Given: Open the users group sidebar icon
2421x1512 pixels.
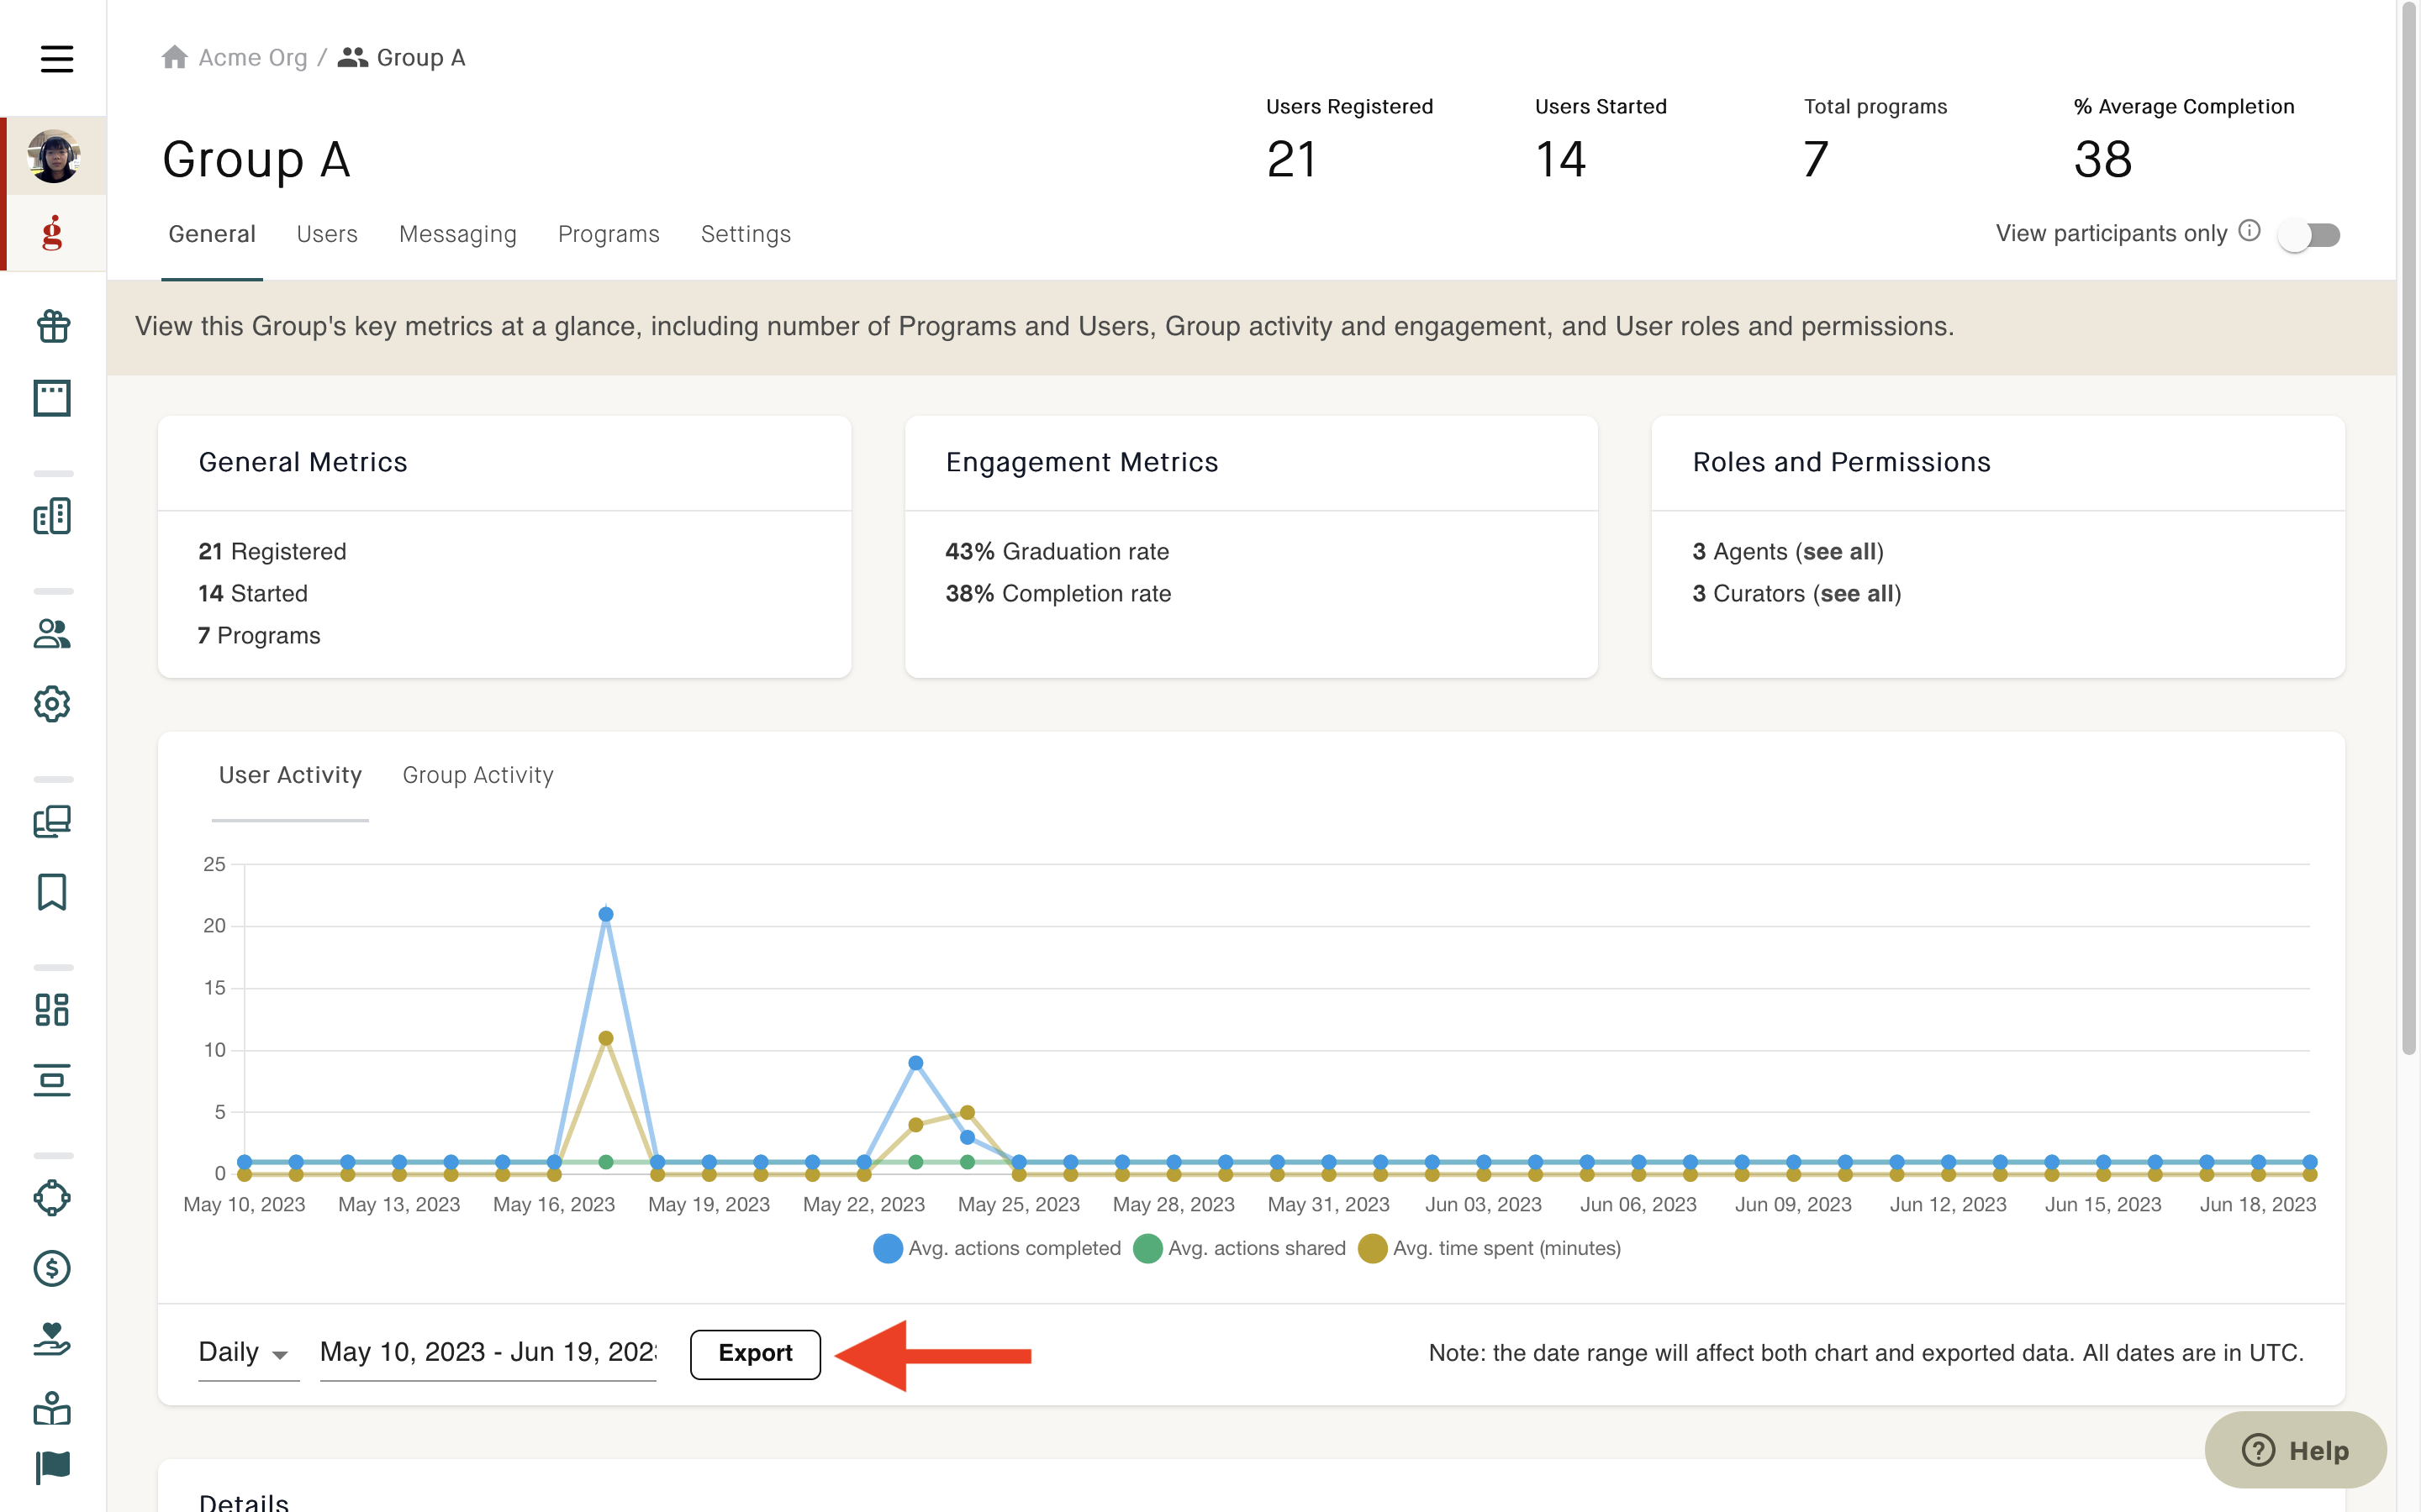Looking at the screenshot, I should click(52, 633).
